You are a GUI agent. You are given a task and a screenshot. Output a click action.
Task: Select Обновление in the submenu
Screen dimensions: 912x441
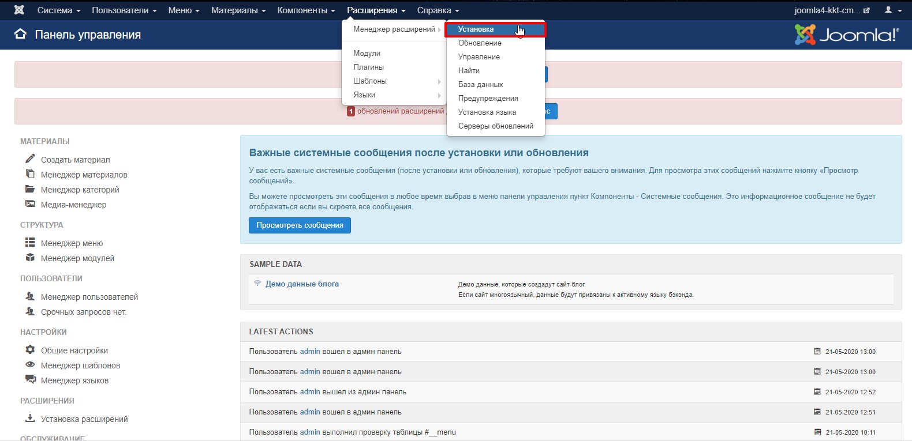tap(495, 43)
